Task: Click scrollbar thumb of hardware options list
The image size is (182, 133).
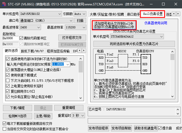Action: tap(81, 66)
